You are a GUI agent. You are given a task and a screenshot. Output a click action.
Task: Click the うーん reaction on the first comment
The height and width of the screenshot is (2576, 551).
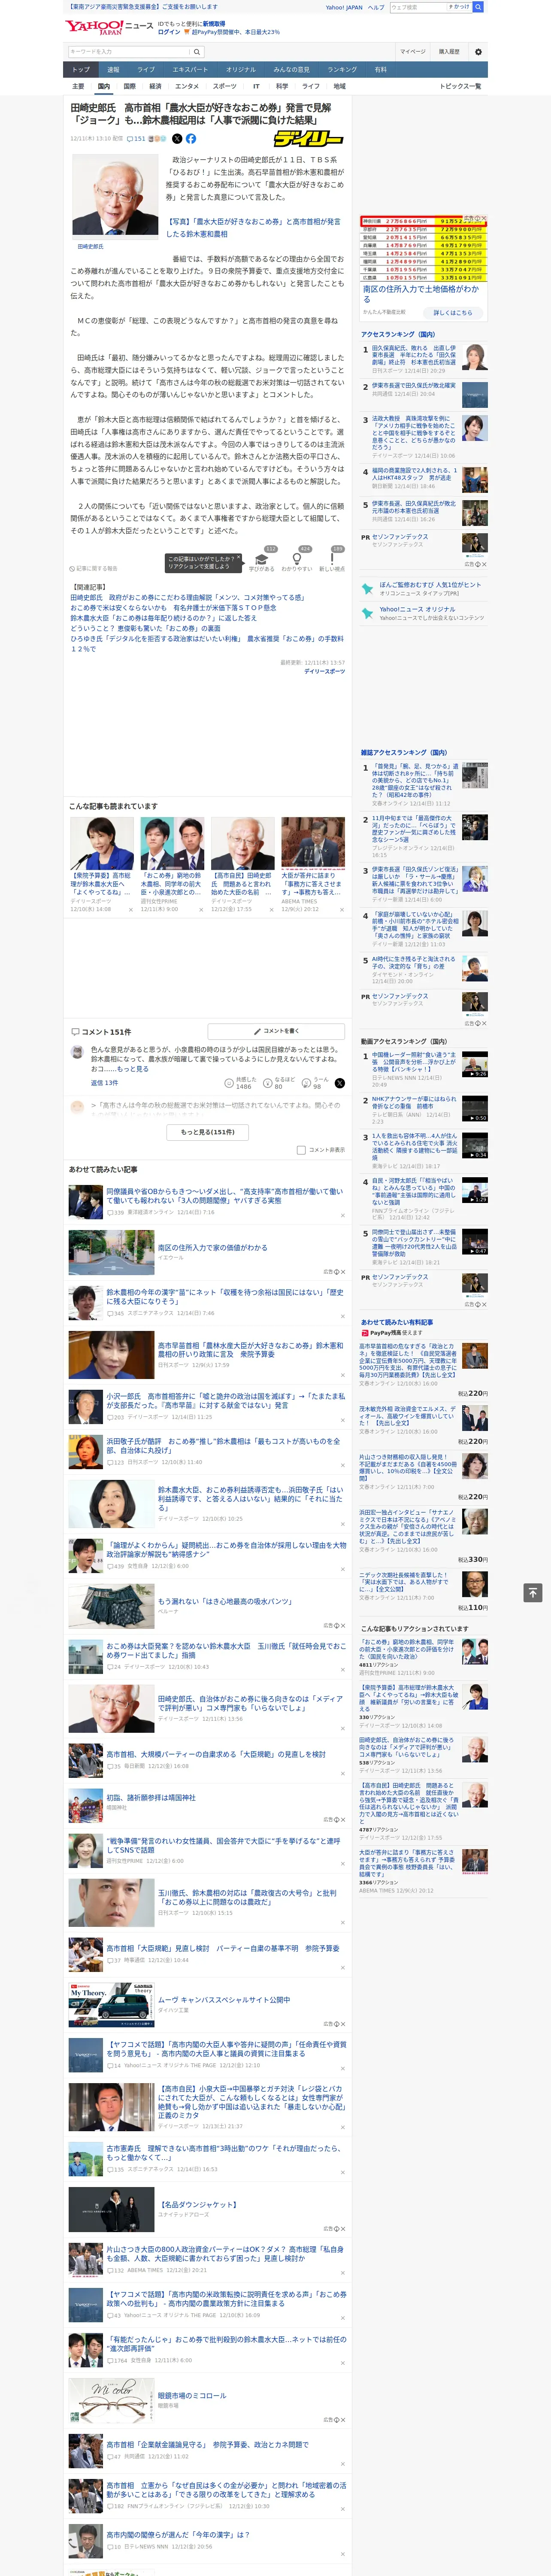point(316,1083)
